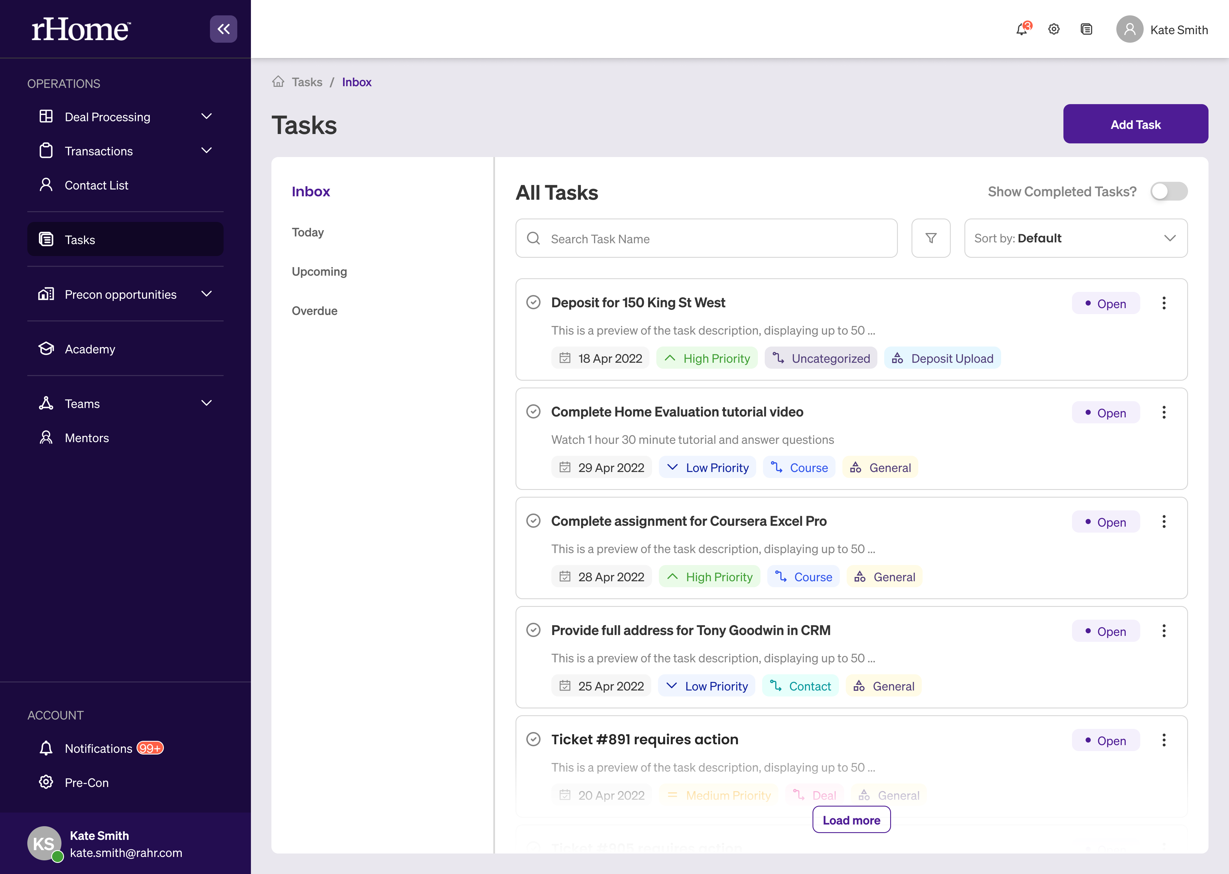Focus the Search Task Name field
This screenshot has height=874, width=1229.
pos(706,238)
